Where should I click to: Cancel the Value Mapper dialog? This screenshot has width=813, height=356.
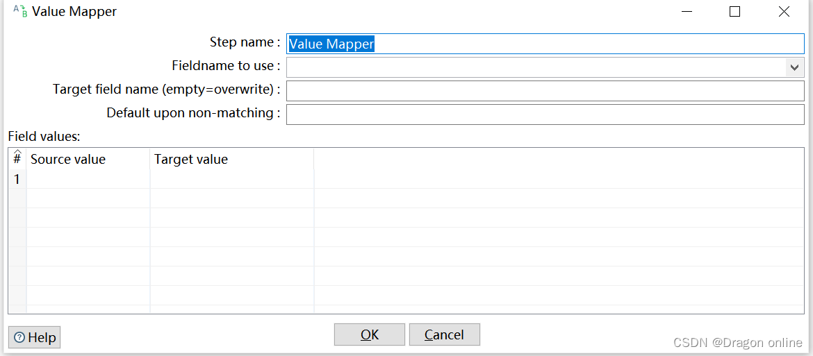pos(444,334)
